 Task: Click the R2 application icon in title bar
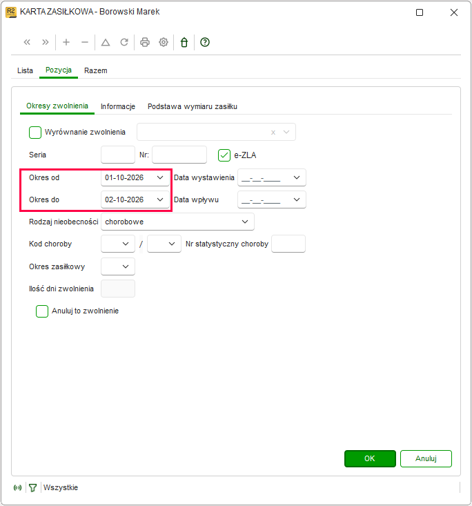[11, 12]
